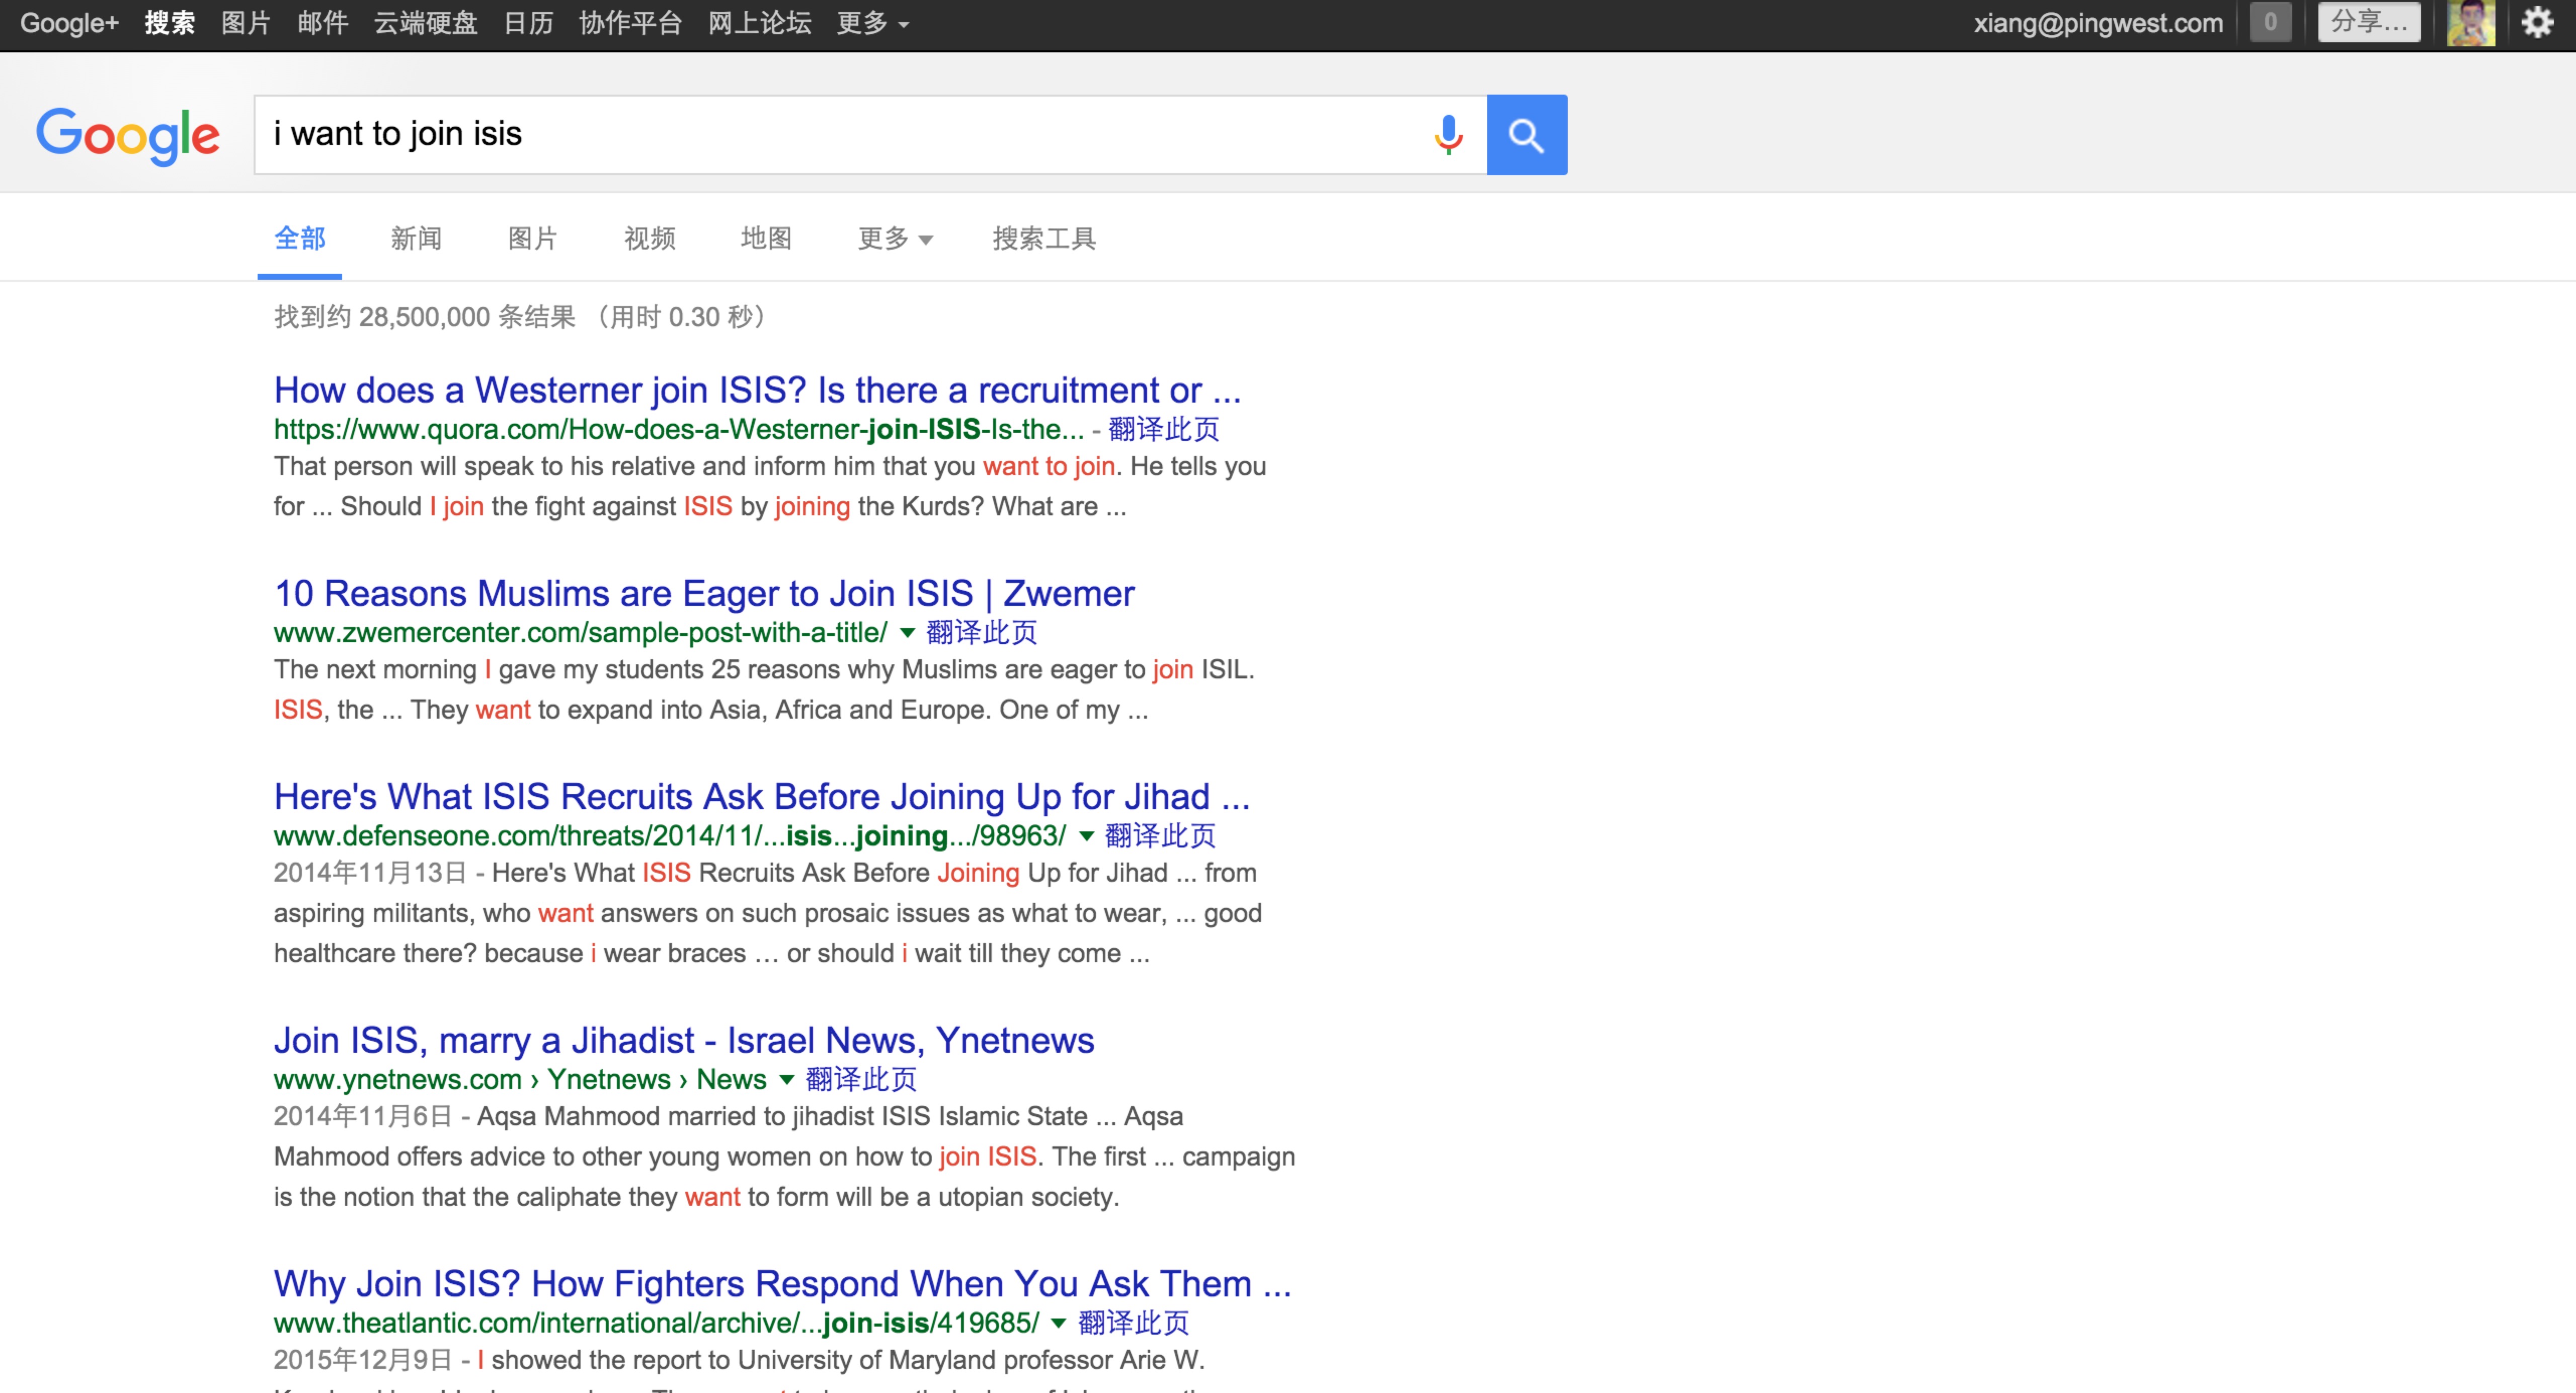Image resolution: width=2576 pixels, height=1393 pixels.
Task: Switch to the 图片 search tab
Action: point(532,238)
